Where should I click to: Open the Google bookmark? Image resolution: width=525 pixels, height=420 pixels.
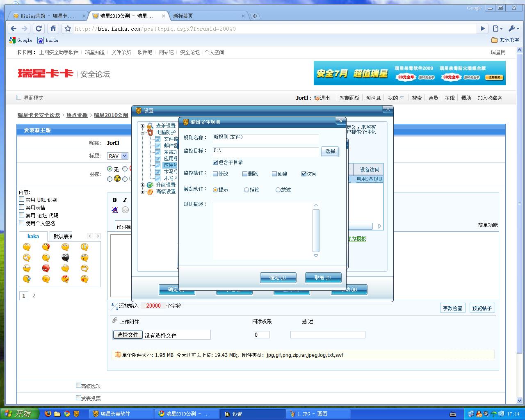click(x=21, y=40)
